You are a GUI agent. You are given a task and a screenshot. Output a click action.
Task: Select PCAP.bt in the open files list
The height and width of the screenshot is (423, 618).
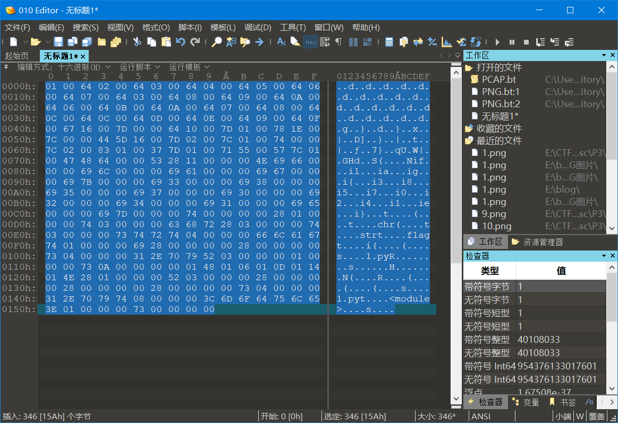pyautogui.click(x=498, y=80)
